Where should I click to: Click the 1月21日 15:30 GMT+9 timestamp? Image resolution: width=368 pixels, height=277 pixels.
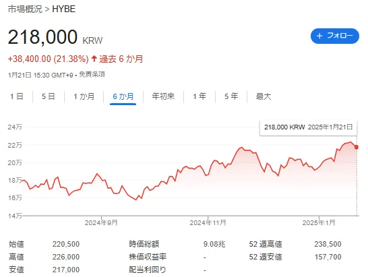40,75
